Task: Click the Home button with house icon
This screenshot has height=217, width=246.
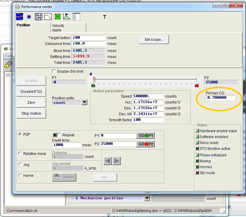Action: tap(64, 177)
